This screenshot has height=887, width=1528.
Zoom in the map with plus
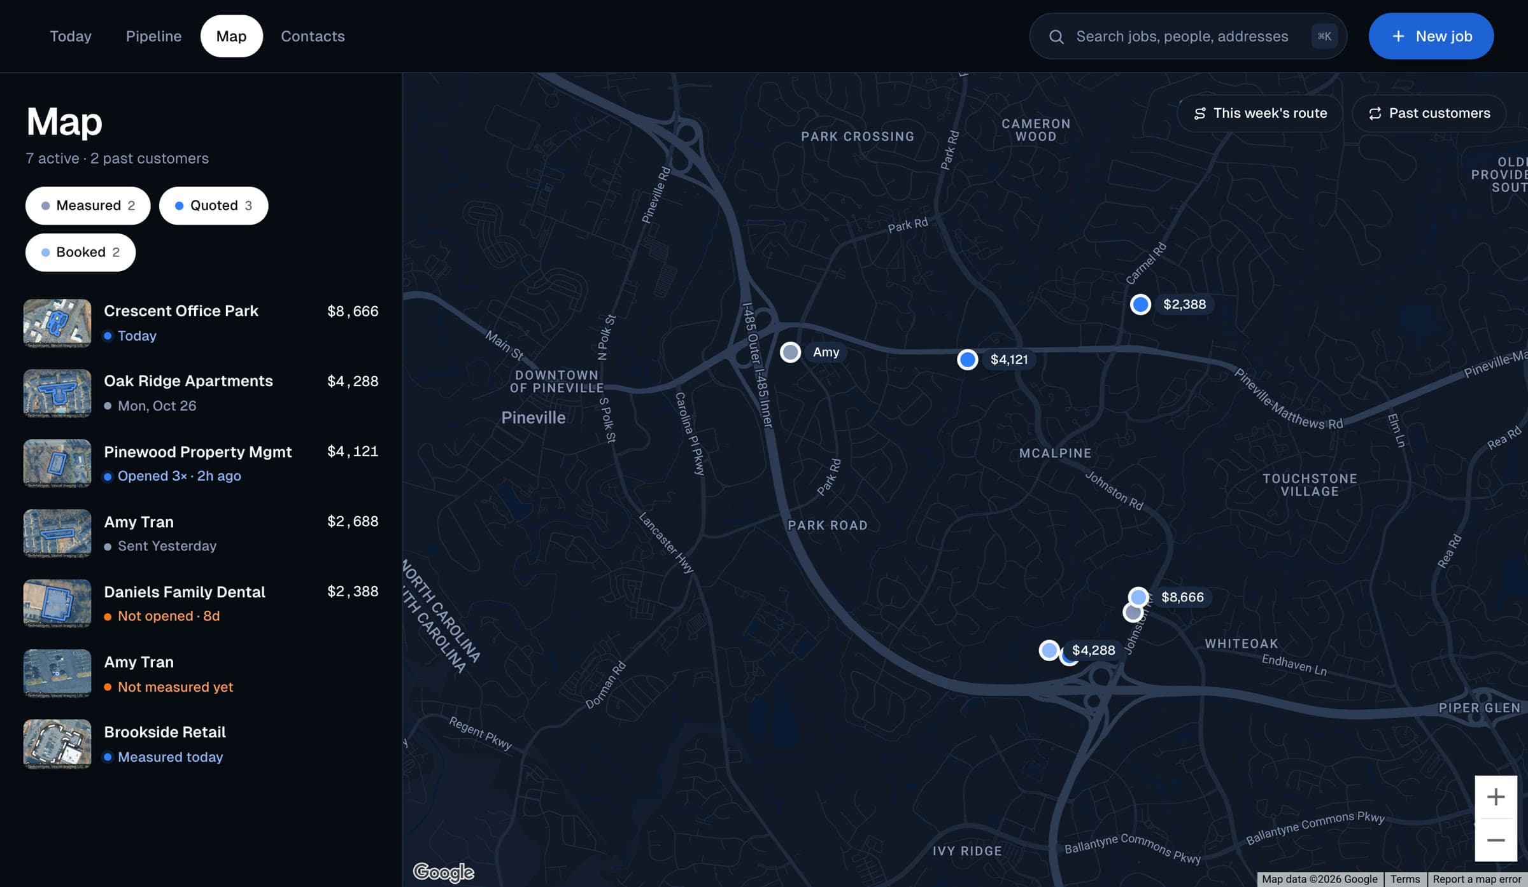point(1496,797)
